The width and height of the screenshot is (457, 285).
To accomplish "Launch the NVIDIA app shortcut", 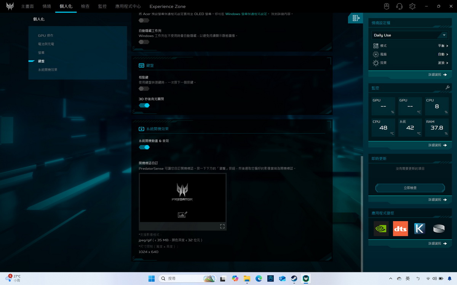I will pos(381,228).
